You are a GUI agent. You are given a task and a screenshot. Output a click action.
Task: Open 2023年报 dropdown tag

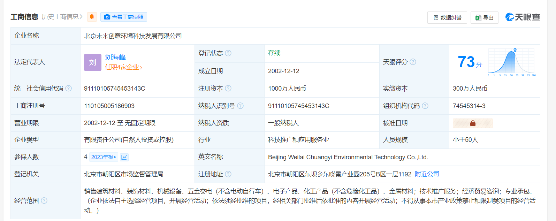[x=104, y=157]
